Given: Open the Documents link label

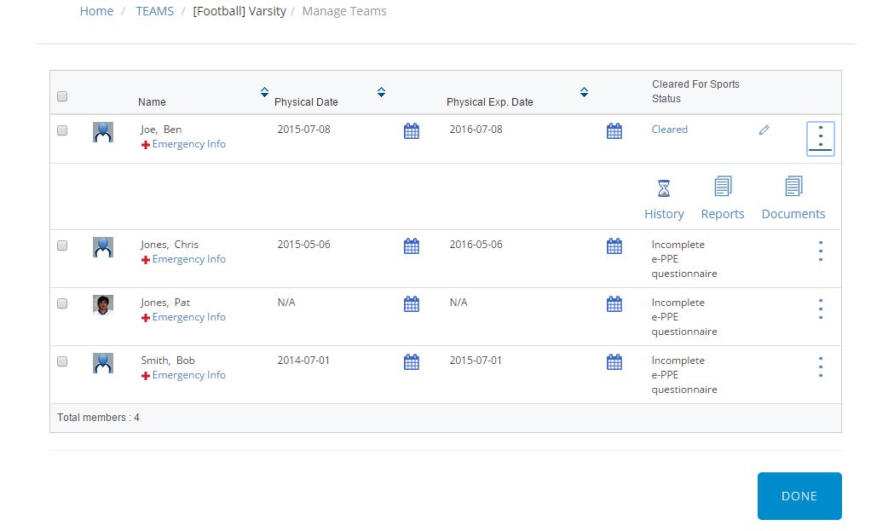Looking at the screenshot, I should point(793,214).
